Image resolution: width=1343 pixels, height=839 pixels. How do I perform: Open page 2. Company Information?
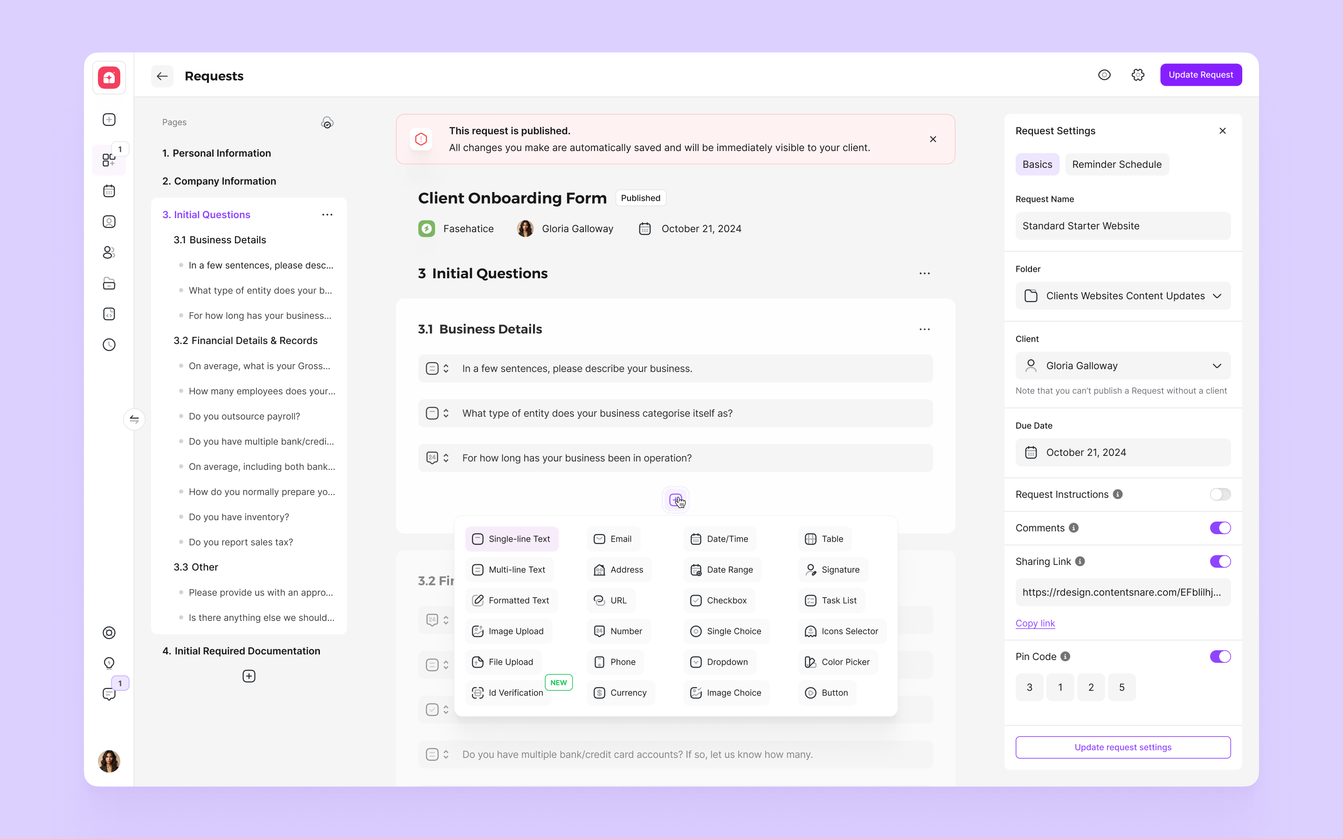coord(219,181)
